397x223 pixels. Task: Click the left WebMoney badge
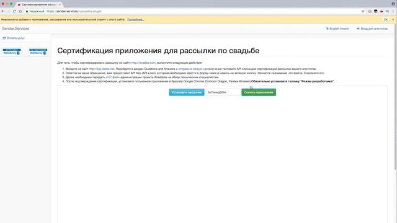tap(12, 51)
